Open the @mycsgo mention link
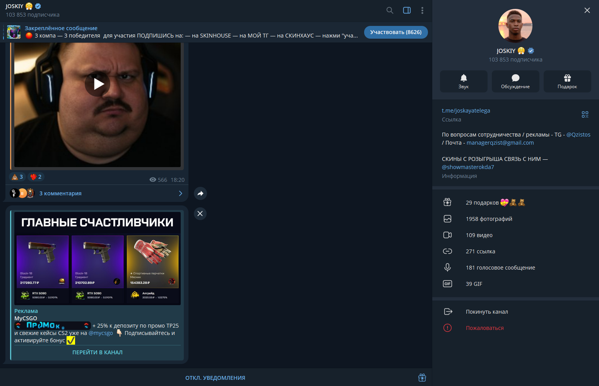Image resolution: width=599 pixels, height=386 pixels. [x=101, y=333]
